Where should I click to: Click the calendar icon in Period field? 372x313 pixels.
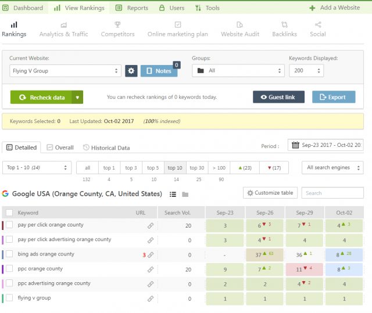[295, 145]
